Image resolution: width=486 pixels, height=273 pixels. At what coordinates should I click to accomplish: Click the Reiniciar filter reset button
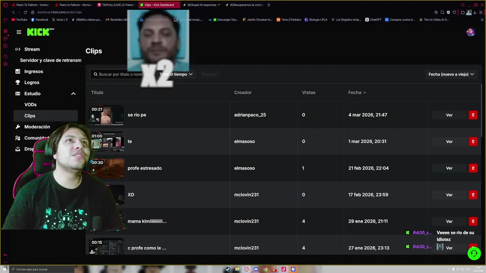coord(210,74)
